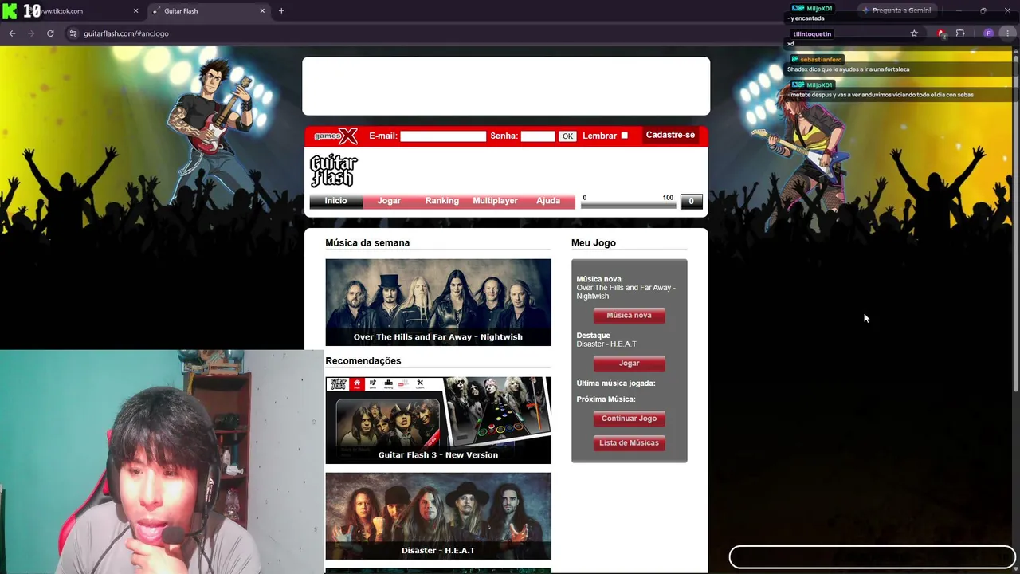Click the red extension icon in toolbar
1020x574 pixels.
[941, 33]
